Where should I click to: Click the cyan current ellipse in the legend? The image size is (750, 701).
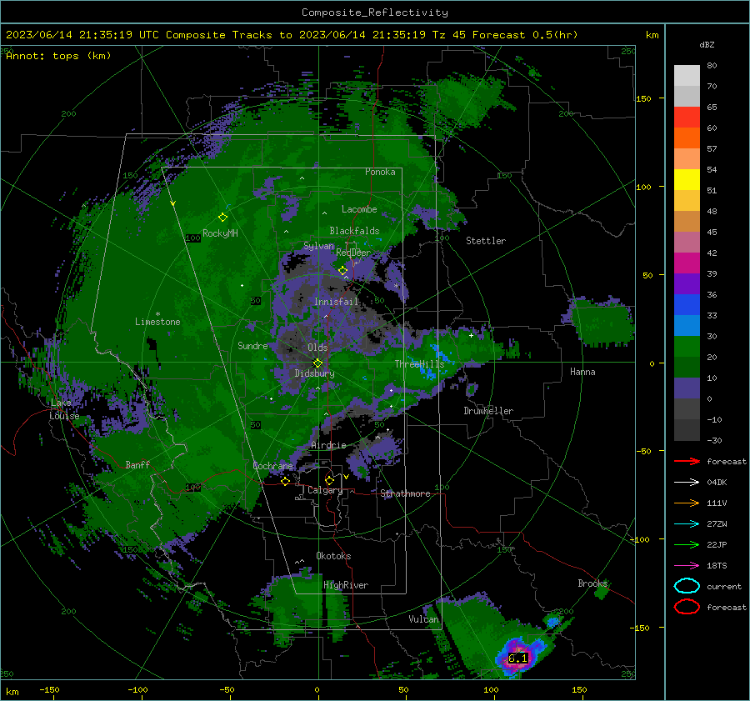[687, 586]
